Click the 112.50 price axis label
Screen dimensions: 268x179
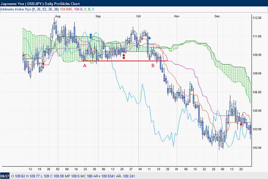pyautogui.click(x=257, y=18)
